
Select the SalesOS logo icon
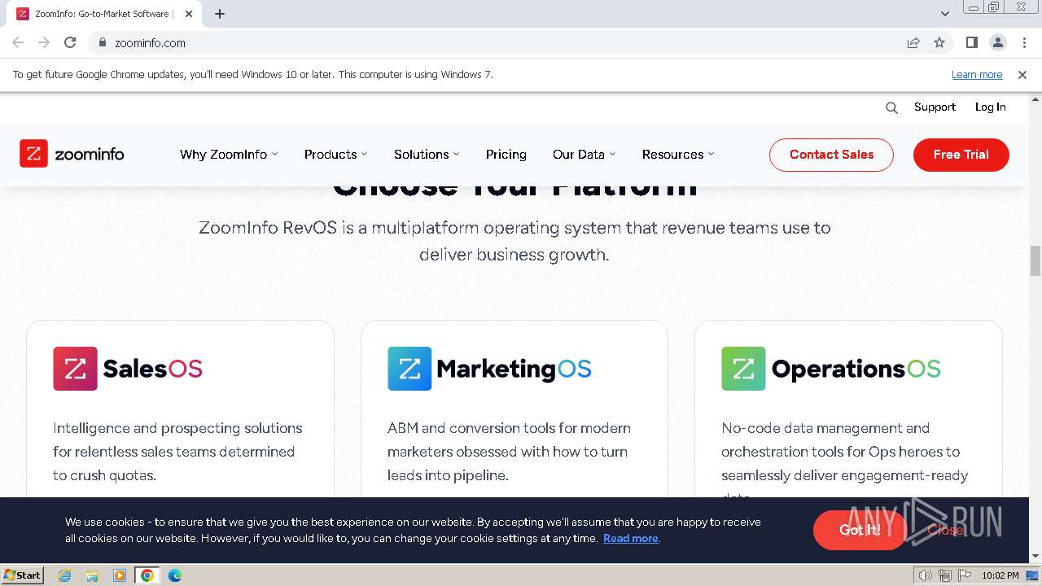[75, 369]
